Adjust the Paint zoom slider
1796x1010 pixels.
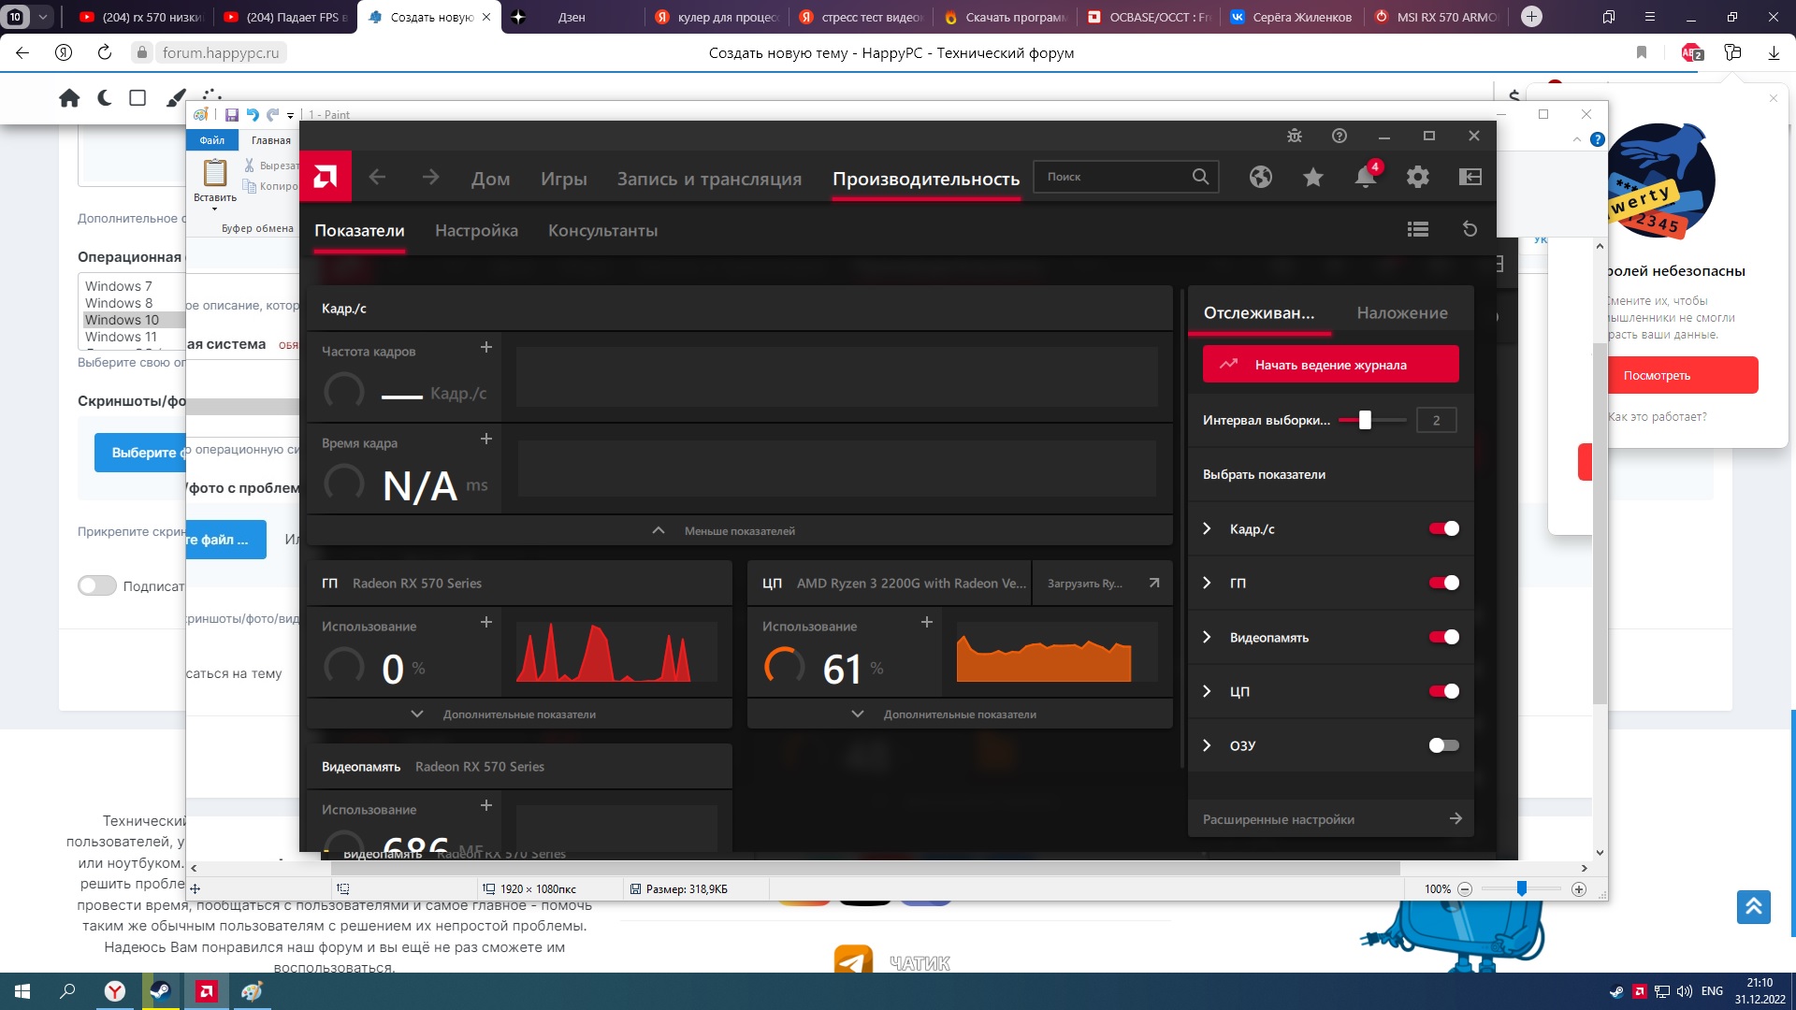1522,888
